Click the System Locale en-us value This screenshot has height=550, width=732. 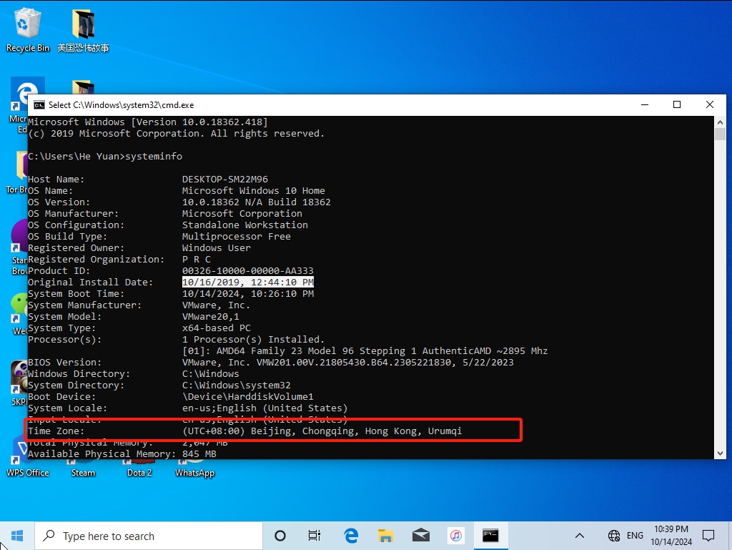[x=264, y=408]
